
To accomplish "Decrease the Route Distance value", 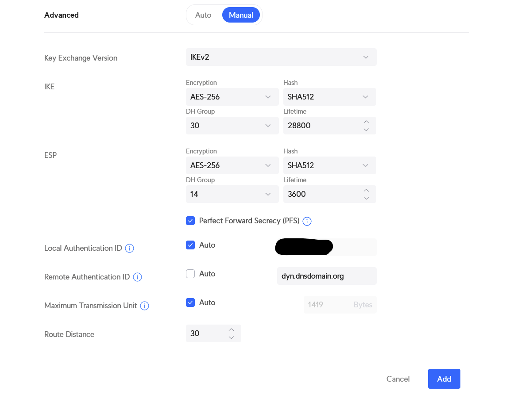I will click(x=231, y=337).
